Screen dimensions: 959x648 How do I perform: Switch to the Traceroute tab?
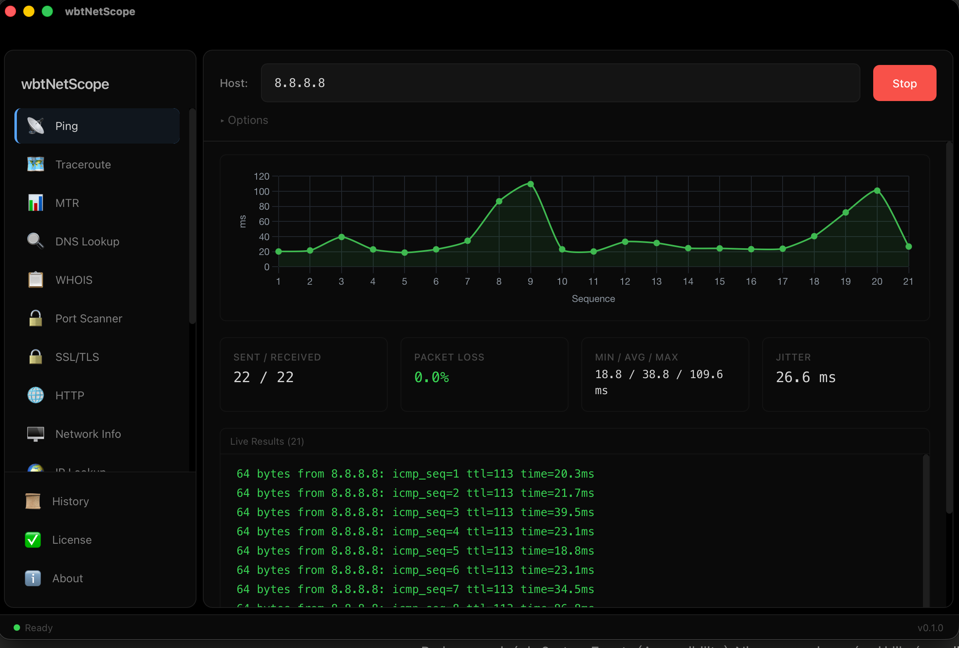(83, 164)
